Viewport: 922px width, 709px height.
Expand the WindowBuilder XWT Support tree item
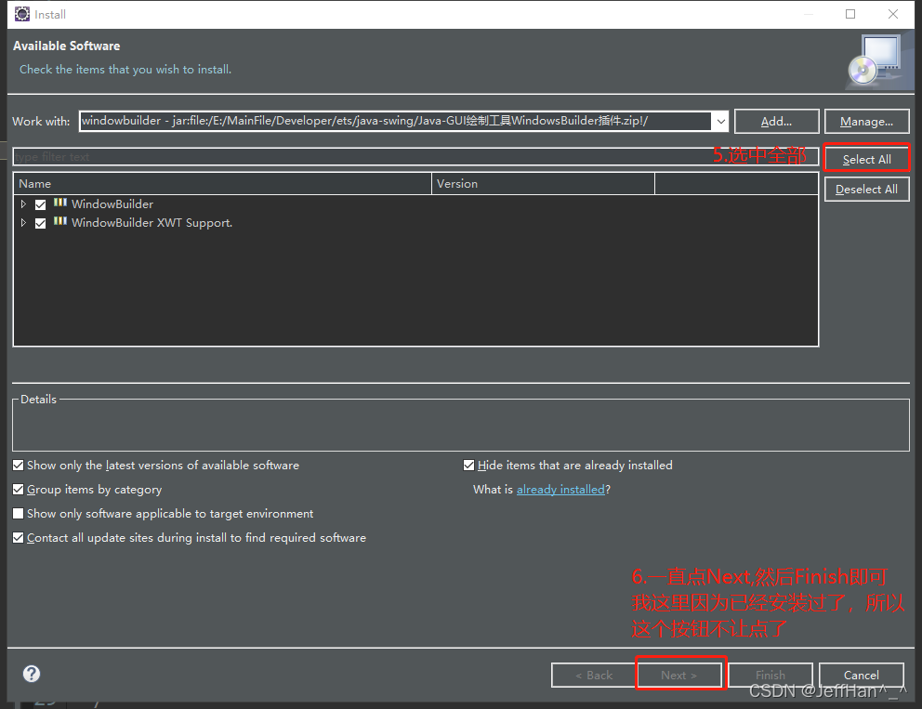tap(23, 222)
